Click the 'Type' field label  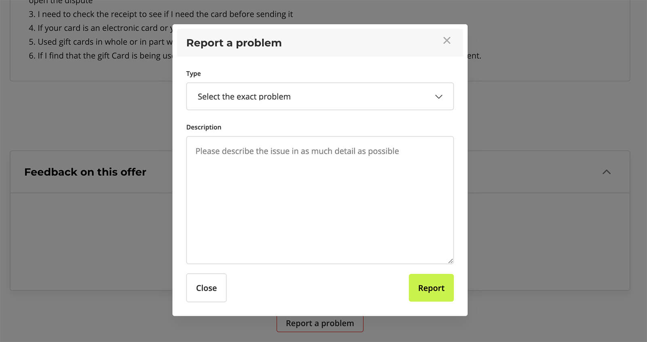click(x=193, y=74)
